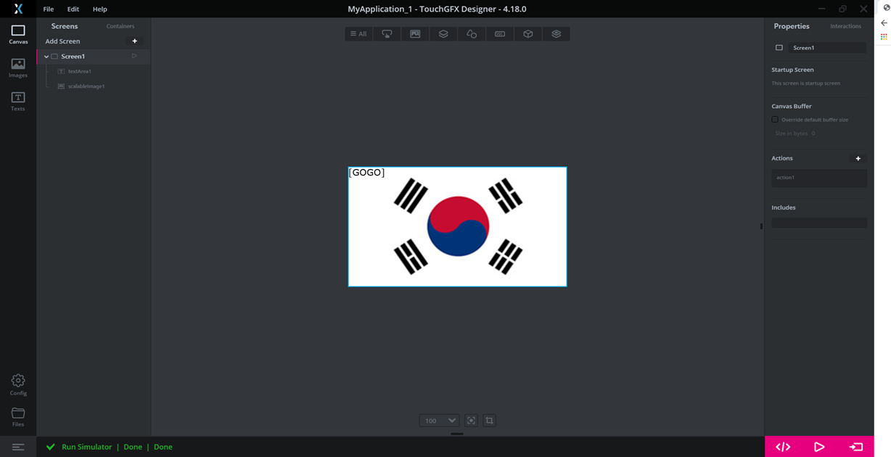
Task: Switch to the Screens tab
Action: click(x=65, y=26)
